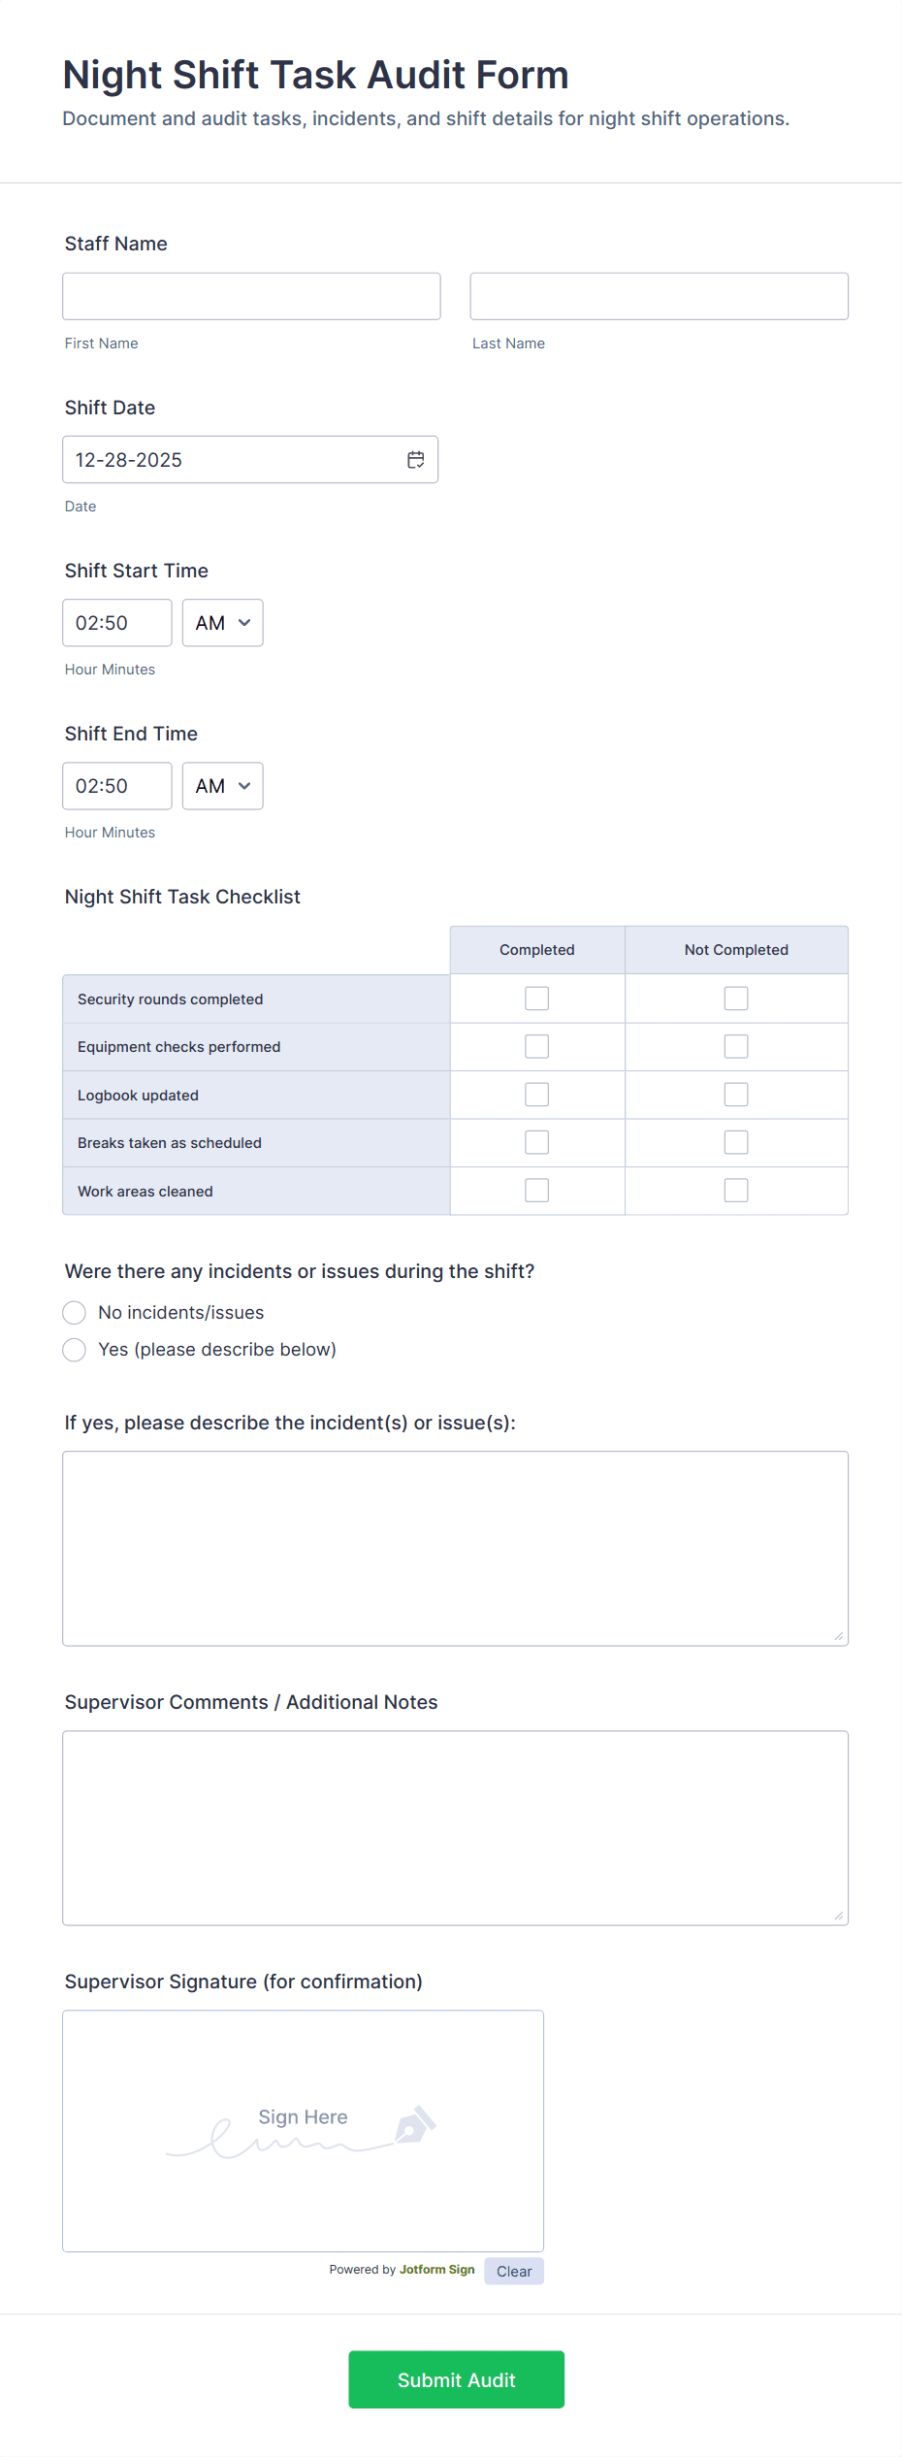Focus the incident description text area
The width and height of the screenshot is (902, 2457).
tap(455, 1548)
